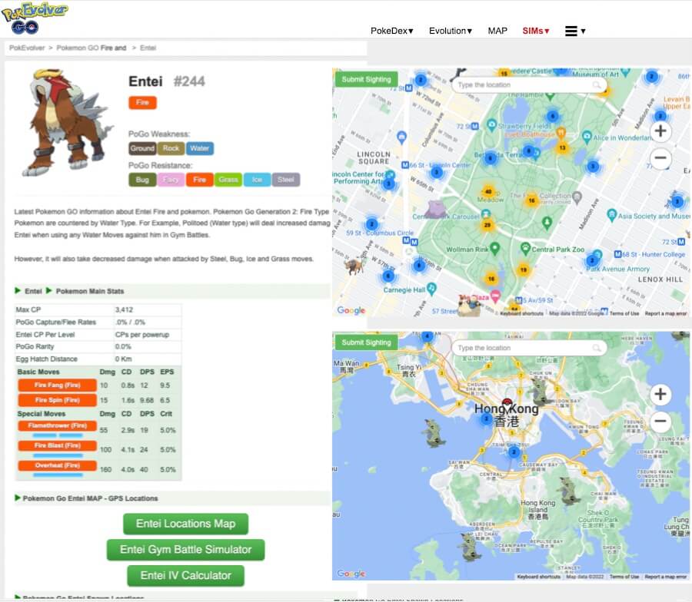Click the Tauros sprite near W 57th St

(x=354, y=266)
